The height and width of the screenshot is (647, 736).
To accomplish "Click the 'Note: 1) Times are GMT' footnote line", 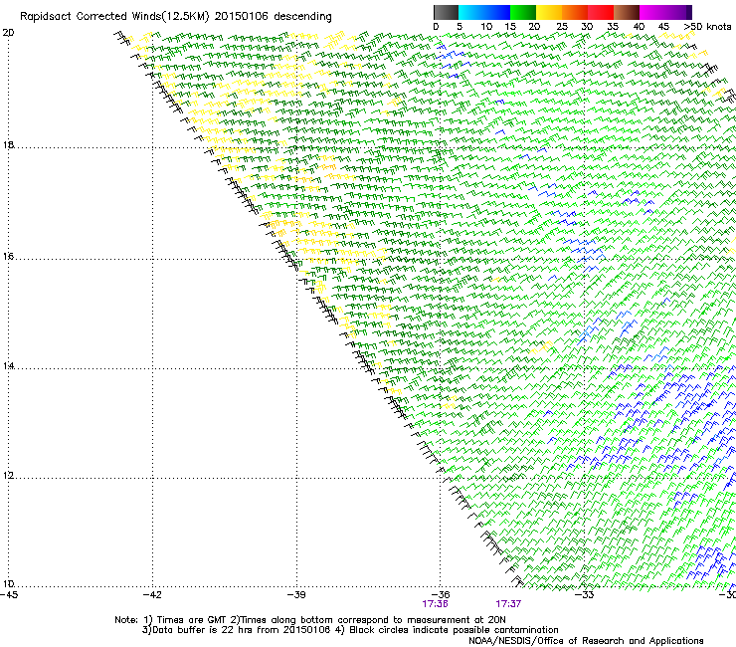I will [309, 620].
